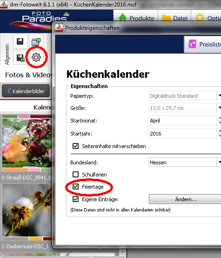Expand the Papiertyp dropdown

click(x=185, y=95)
